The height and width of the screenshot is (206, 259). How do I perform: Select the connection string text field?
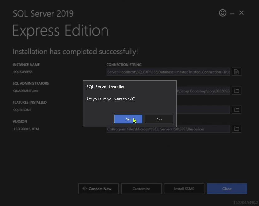(x=168, y=72)
